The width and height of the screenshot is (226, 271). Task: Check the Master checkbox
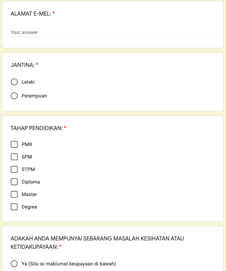14,194
